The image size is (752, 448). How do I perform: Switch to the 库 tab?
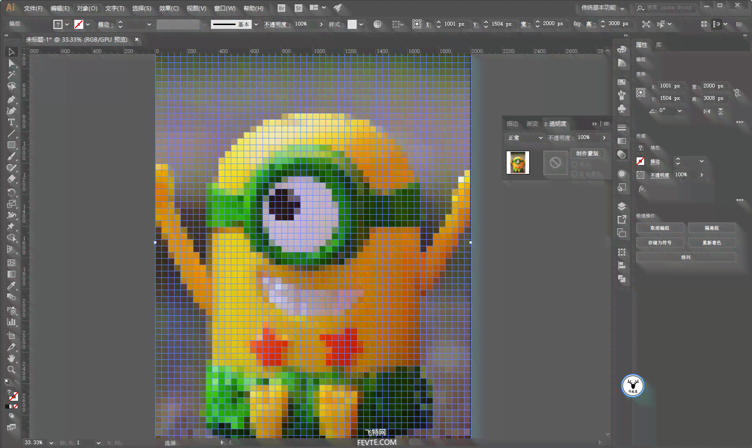658,45
